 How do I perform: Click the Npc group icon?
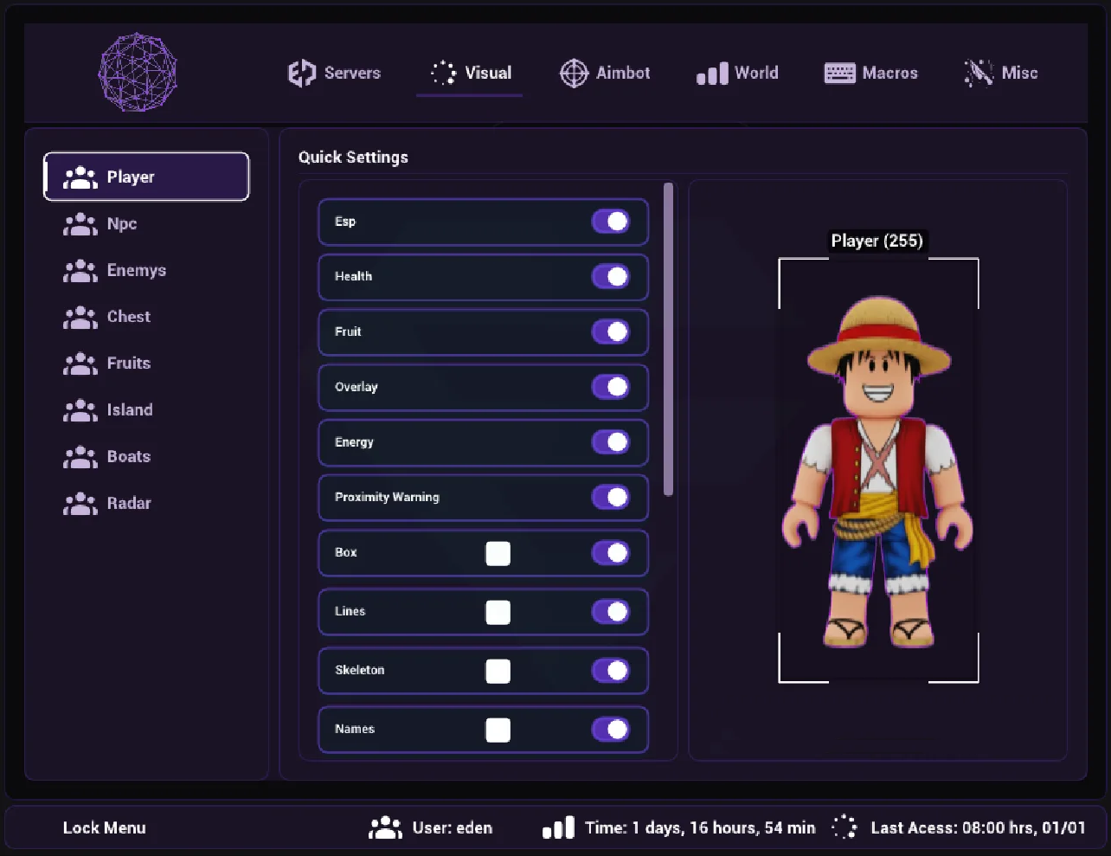pyautogui.click(x=80, y=224)
